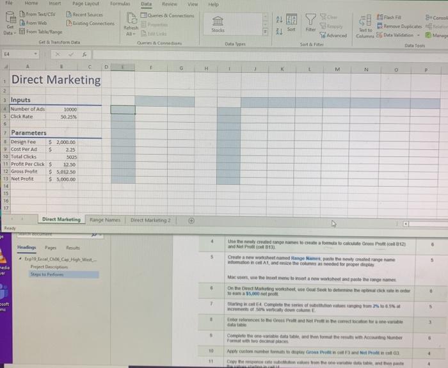448x368 pixels.
Task: Select the Direct Marketing sheet tab
Action: point(61,220)
